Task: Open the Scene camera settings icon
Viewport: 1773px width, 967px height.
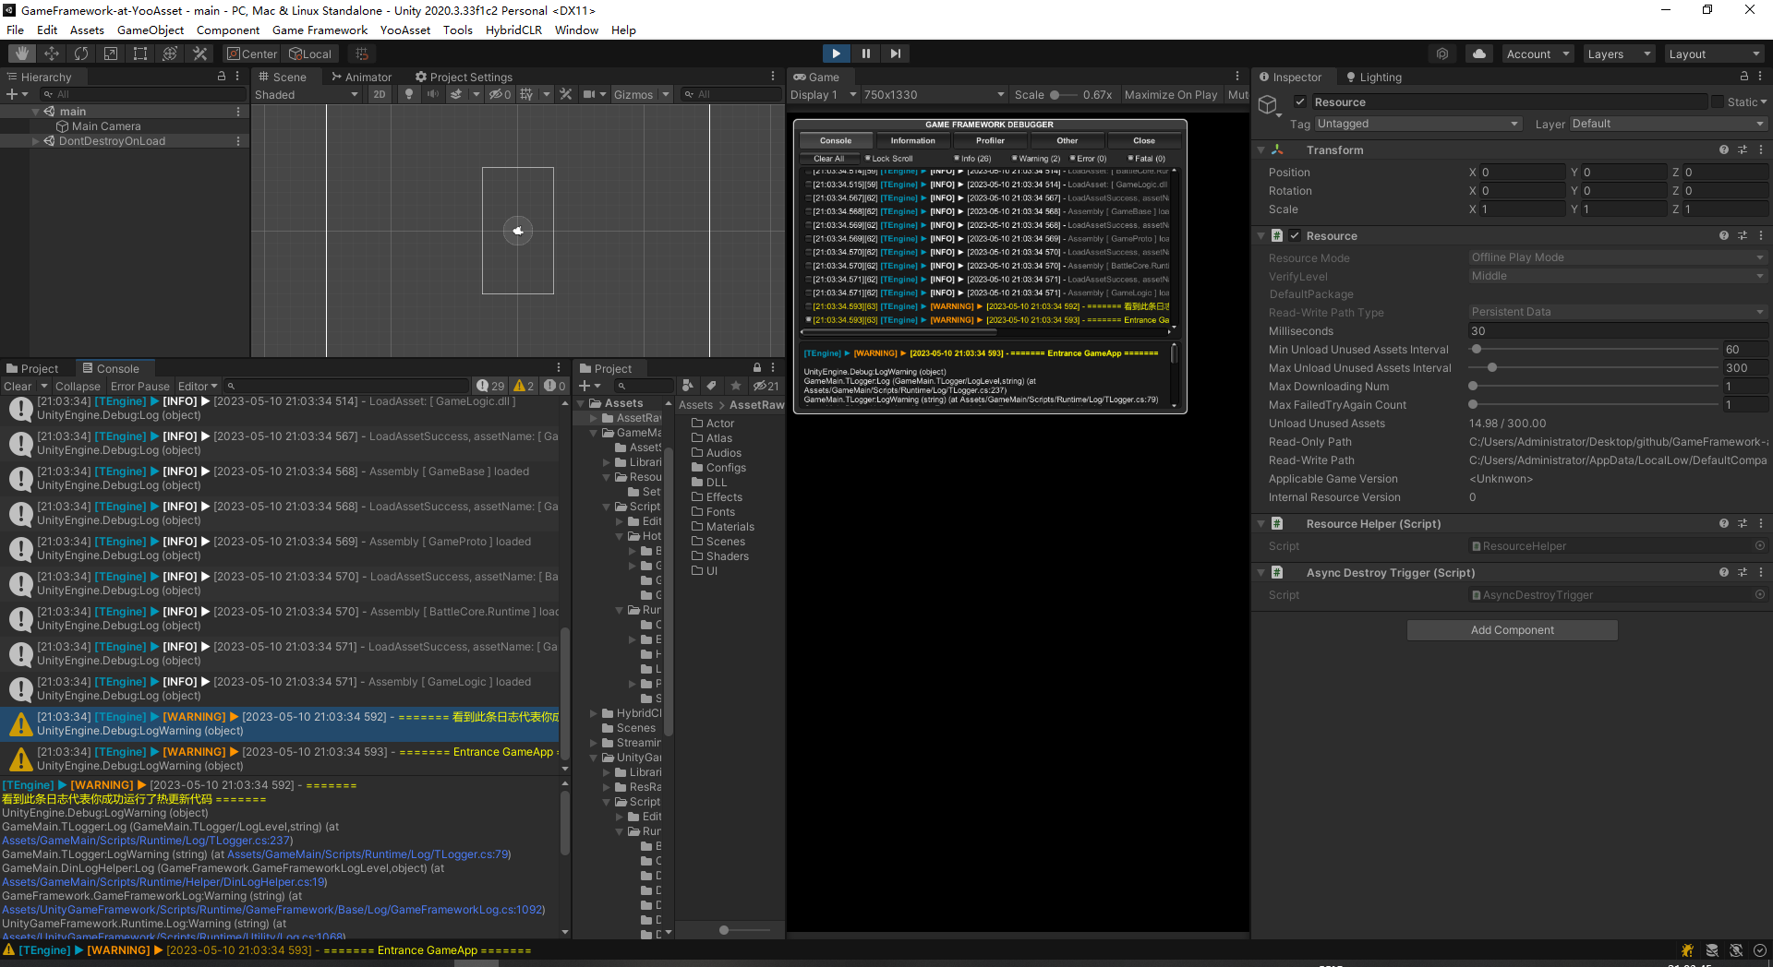Action: pyautogui.click(x=589, y=94)
